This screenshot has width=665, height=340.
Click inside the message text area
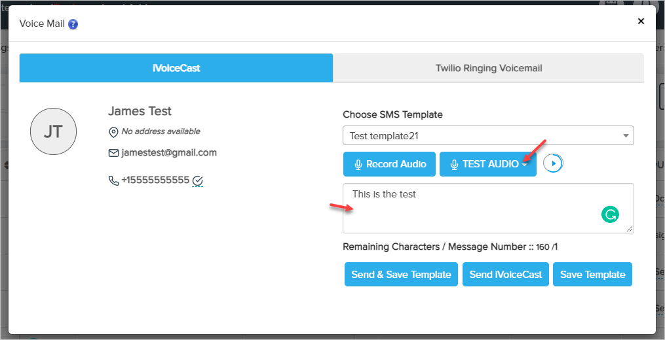coord(472,208)
